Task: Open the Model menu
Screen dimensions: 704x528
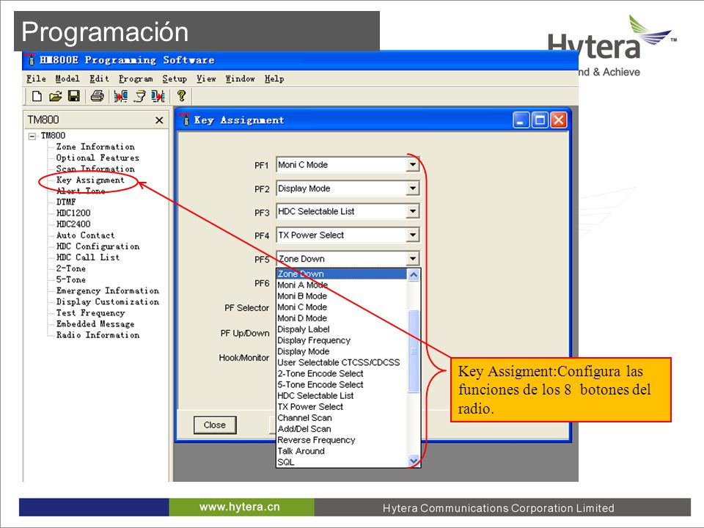Action: tap(67, 78)
